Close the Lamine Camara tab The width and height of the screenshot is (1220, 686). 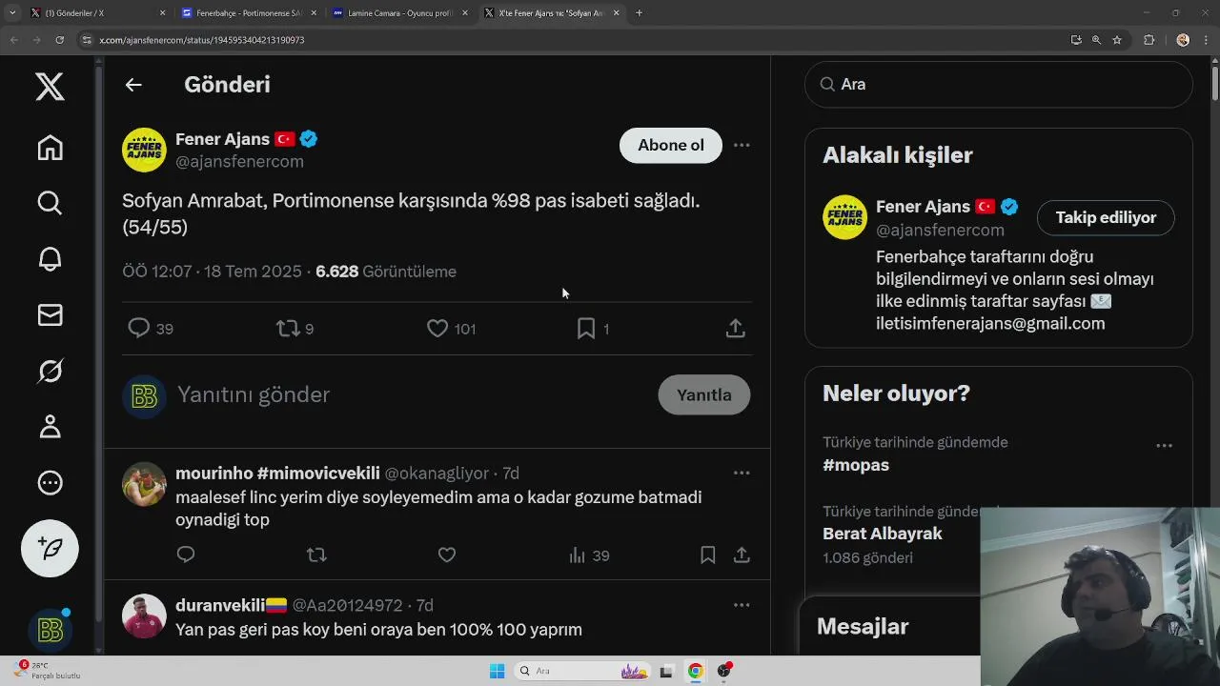point(465,13)
